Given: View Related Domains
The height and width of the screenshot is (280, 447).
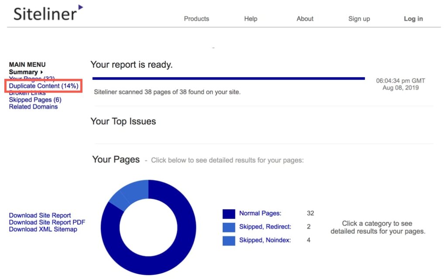Looking at the screenshot, I should coord(33,107).
